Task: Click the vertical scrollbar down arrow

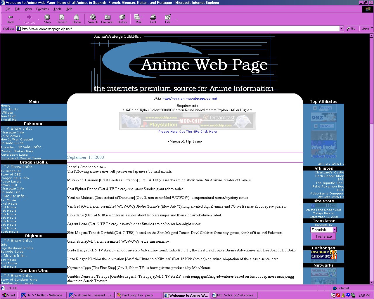Action: click(x=372, y=283)
